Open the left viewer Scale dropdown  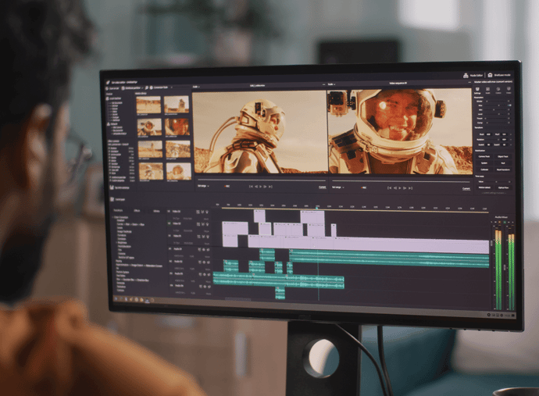pos(197,87)
